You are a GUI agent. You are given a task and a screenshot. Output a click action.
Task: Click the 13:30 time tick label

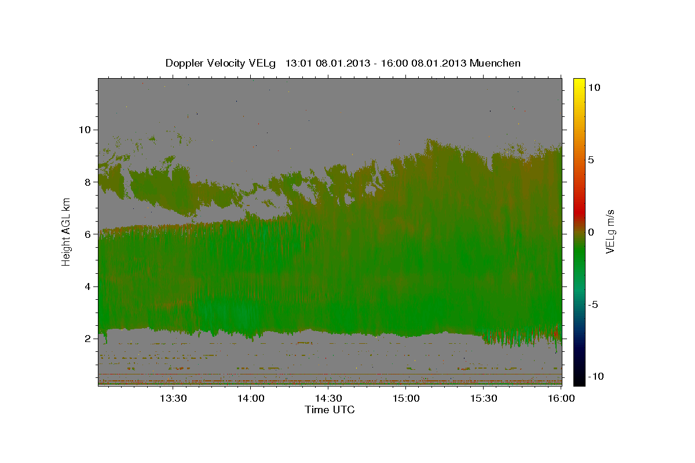173,398
